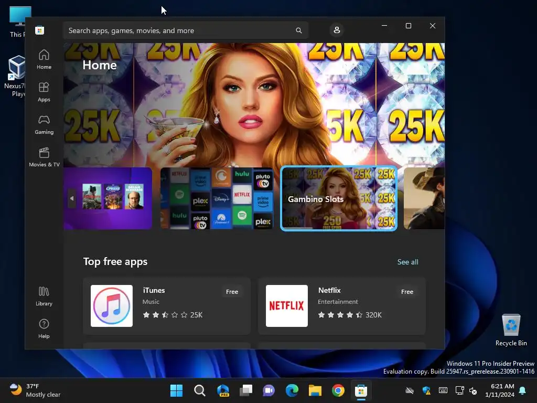537x403 pixels.
Task: Select the Nexus7 Player desktop shortcut
Action: 15,76
